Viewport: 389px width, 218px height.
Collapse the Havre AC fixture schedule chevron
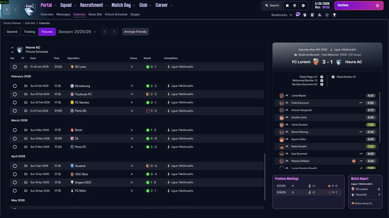point(12,48)
